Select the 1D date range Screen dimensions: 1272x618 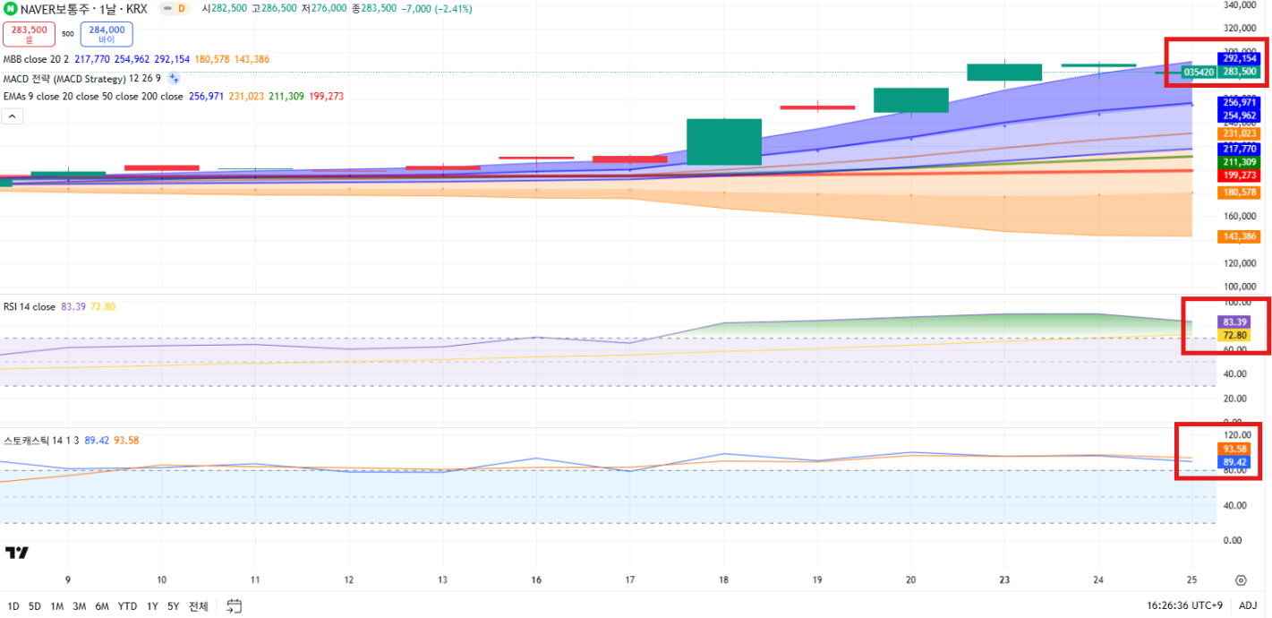(x=13, y=606)
